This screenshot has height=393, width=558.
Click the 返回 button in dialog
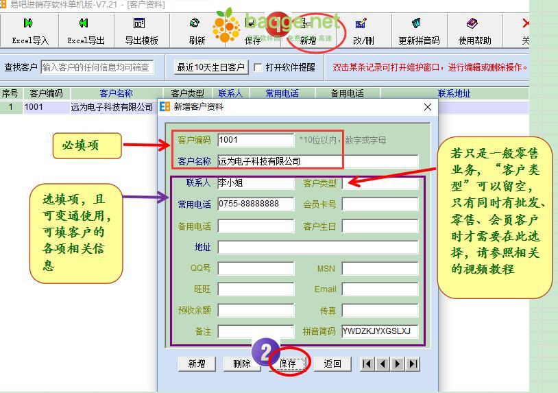click(332, 364)
